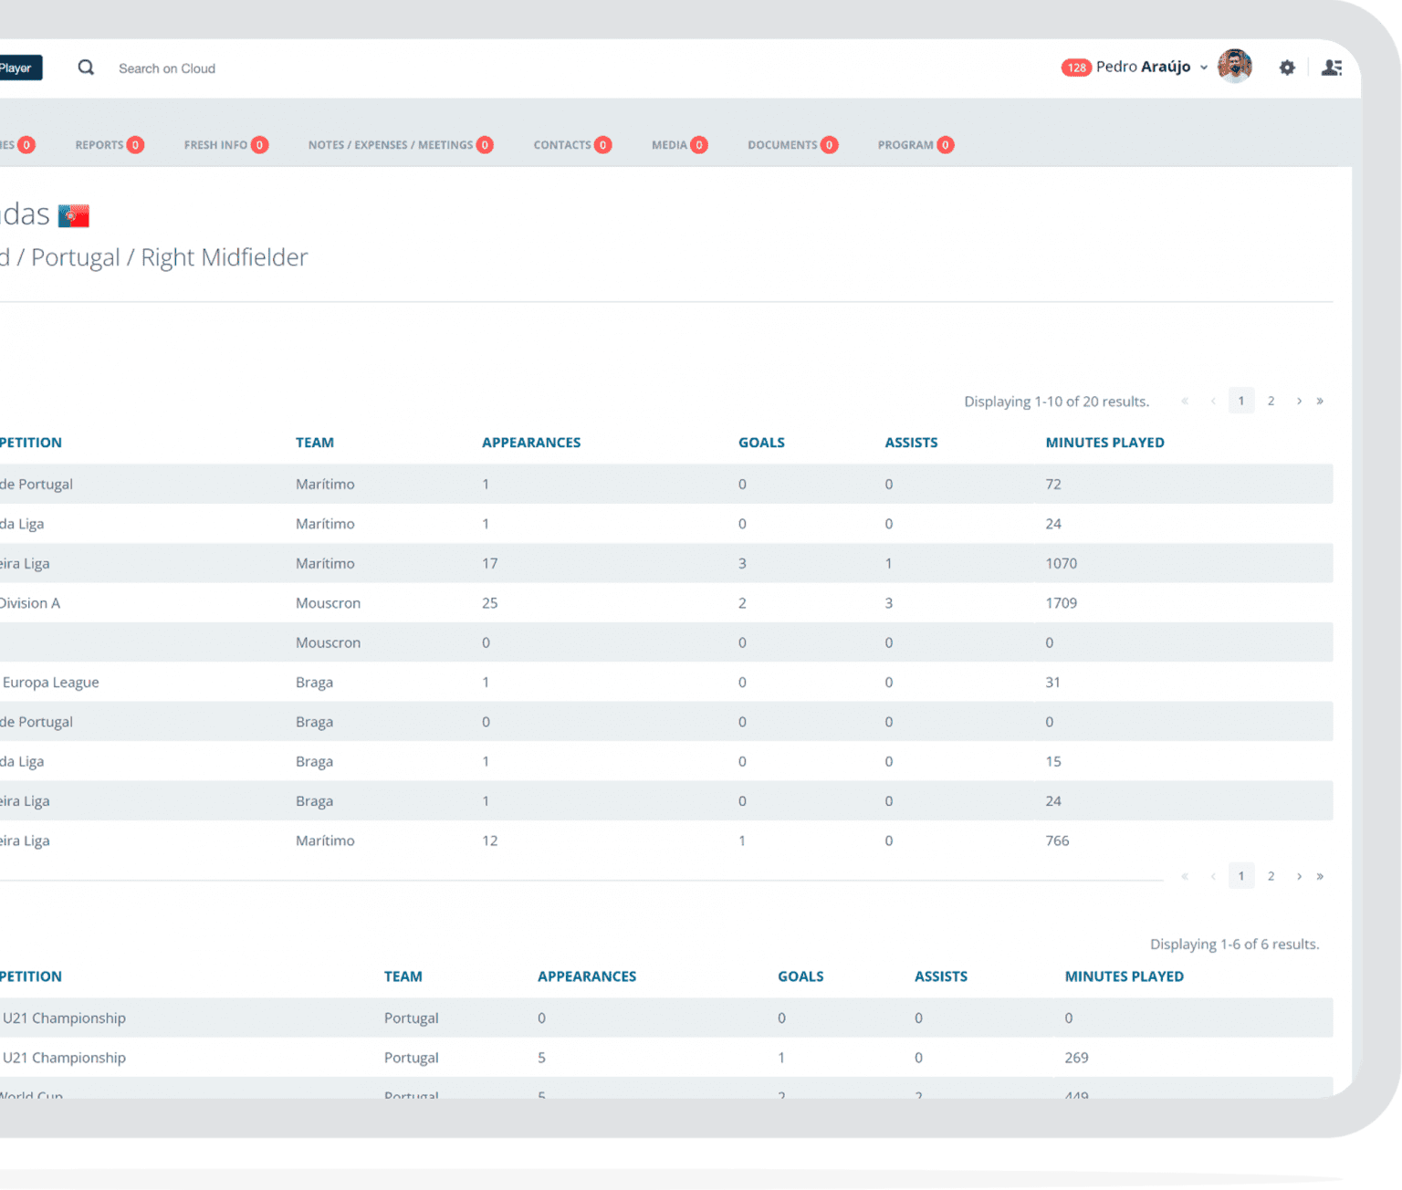Expand the Pedro Araújo account dropdown
The image size is (1402, 1190).
1204,67
